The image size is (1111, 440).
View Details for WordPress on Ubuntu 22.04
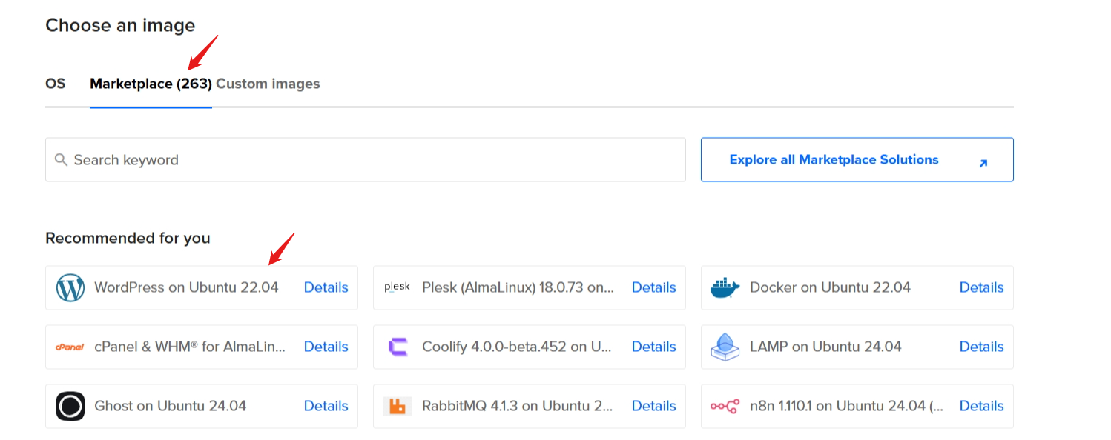point(326,287)
